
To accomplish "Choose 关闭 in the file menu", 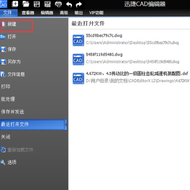I will pyautogui.click(x=5, y=137).
